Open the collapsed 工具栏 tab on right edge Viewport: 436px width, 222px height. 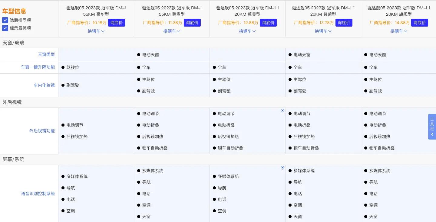pos(432,125)
